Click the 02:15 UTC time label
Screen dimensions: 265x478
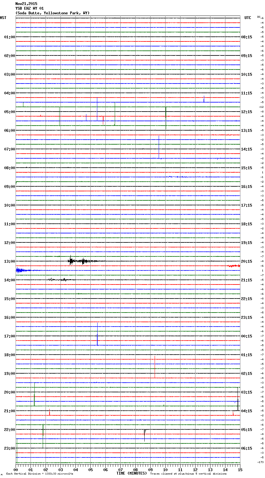(x=247, y=374)
